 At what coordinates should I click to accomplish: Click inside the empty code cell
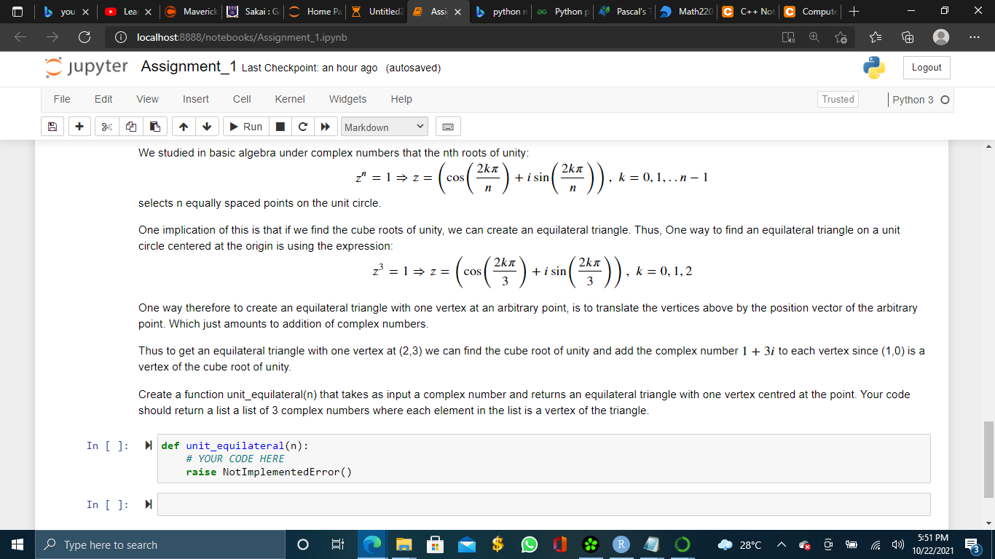click(543, 504)
